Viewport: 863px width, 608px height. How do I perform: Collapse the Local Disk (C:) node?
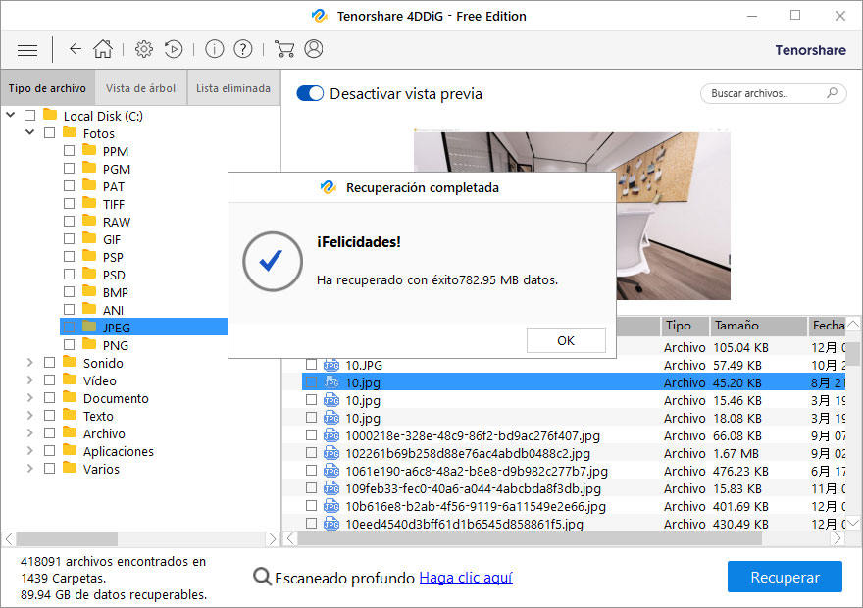(11, 115)
